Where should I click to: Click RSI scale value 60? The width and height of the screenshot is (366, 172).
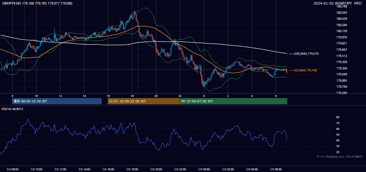click(x=338, y=129)
